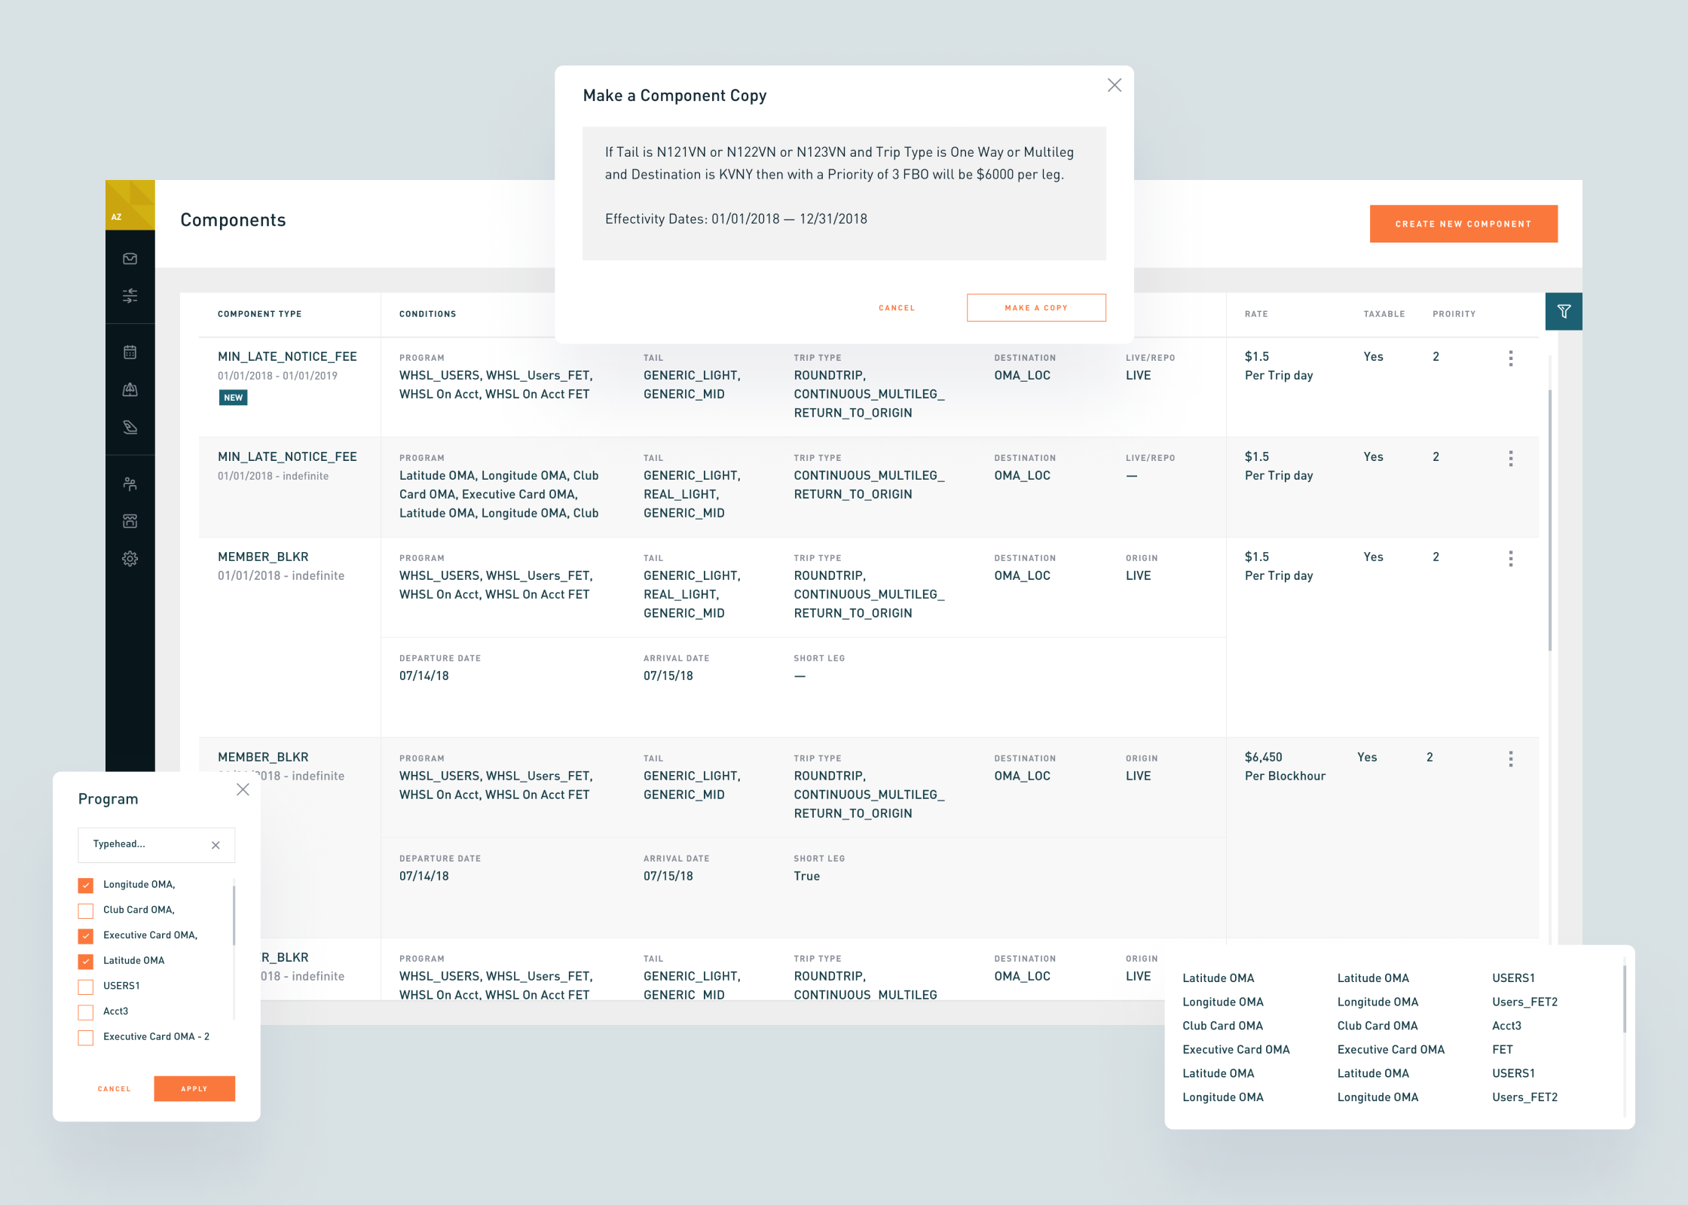Image resolution: width=1688 pixels, height=1205 pixels.
Task: Clear the Typehead search field
Action: (x=216, y=845)
